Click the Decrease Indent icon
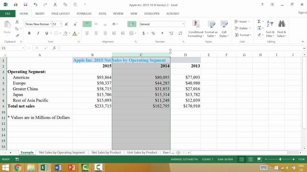Viewport: 307px width, 172px height. 114,33
